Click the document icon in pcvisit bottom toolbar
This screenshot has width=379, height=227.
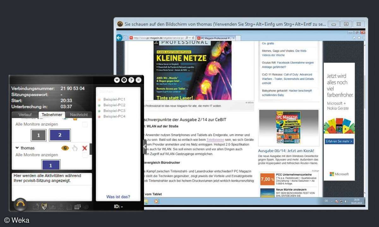coord(69,207)
